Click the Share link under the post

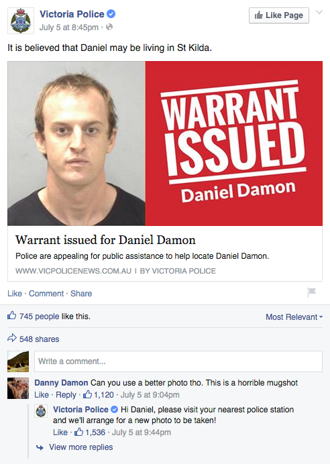pos(81,294)
